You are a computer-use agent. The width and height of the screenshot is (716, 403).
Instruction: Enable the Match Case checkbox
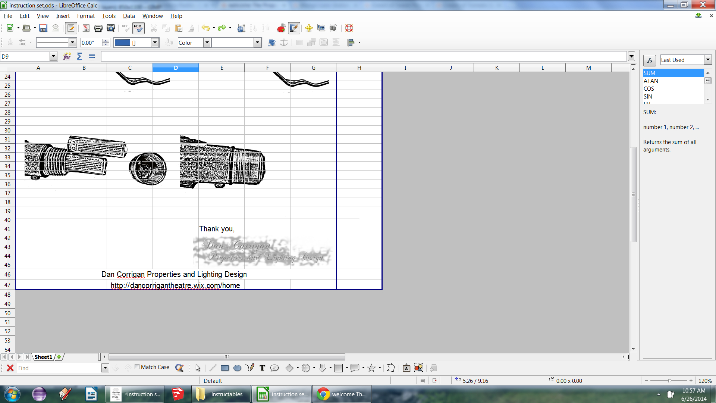point(137,367)
